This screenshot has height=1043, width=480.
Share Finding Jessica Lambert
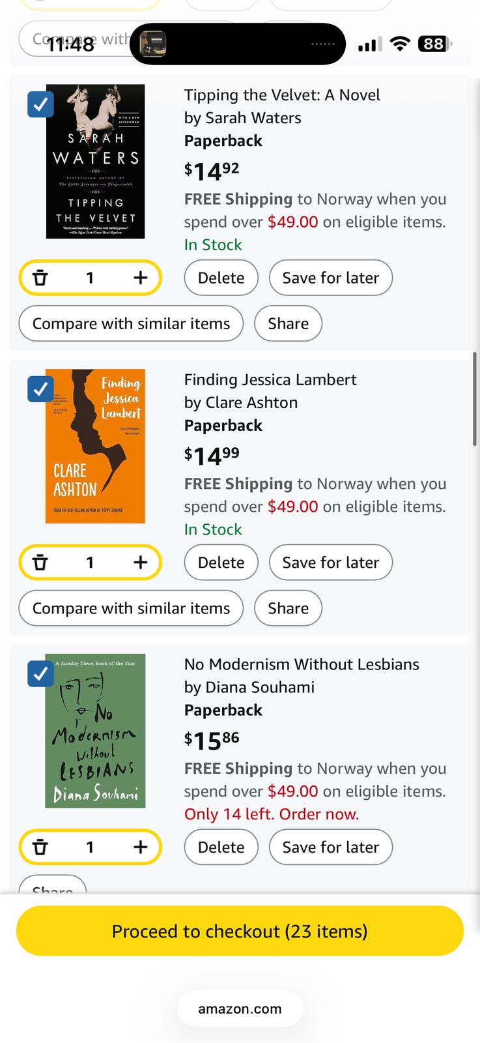pos(288,608)
